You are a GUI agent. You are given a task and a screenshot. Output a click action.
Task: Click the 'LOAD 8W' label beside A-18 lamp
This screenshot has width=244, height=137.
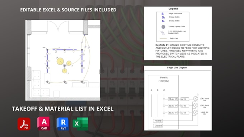204,113
